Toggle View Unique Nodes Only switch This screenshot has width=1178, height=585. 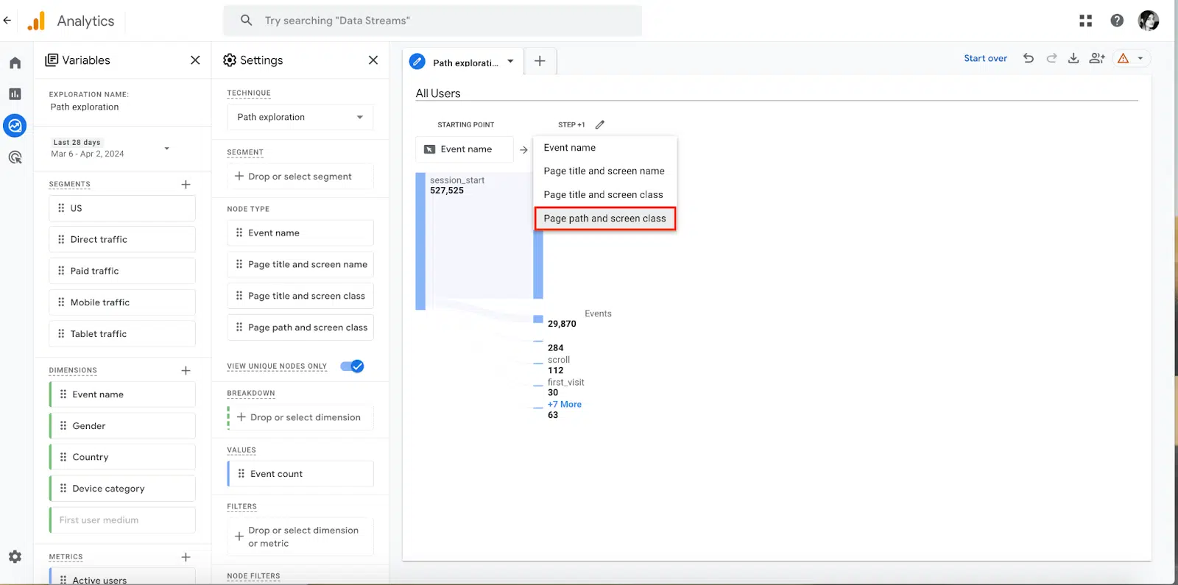[353, 366]
